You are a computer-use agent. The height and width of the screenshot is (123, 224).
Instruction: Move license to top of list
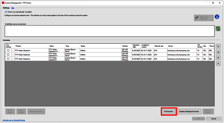[218, 46]
